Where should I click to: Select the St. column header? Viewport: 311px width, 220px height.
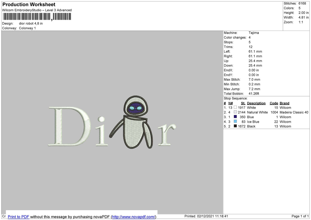click(243, 103)
